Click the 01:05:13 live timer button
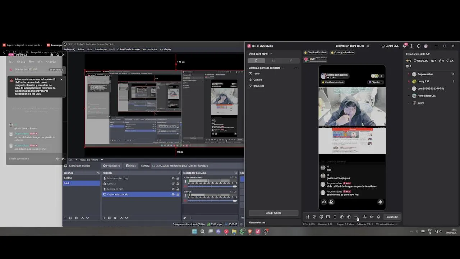Viewport: 460px width, 259px height. click(x=392, y=217)
